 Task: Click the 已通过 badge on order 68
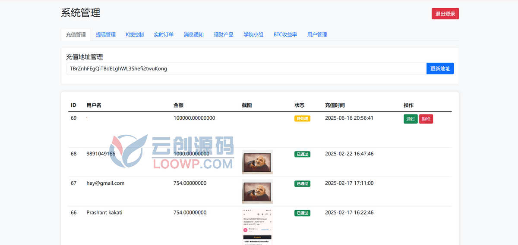pos(302,154)
